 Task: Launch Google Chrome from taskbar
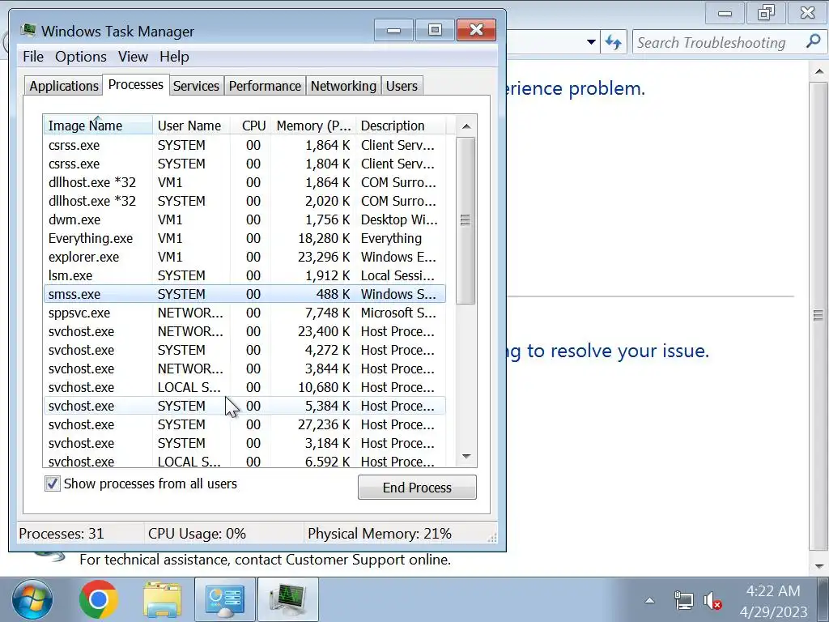tap(98, 600)
